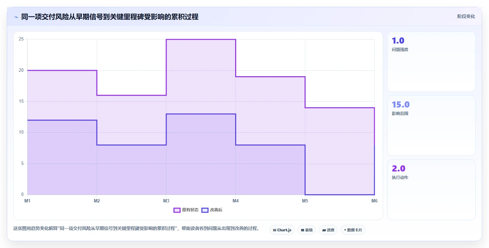The width and height of the screenshot is (489, 248).
Task: Click the 1.0 value in 问题强度 card
Action: click(x=398, y=41)
